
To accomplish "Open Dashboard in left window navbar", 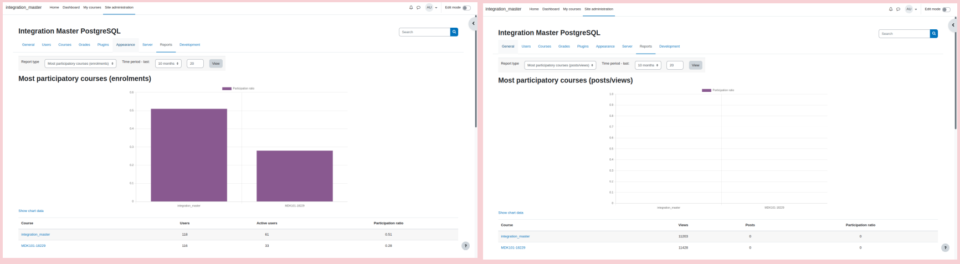I will tap(71, 8).
